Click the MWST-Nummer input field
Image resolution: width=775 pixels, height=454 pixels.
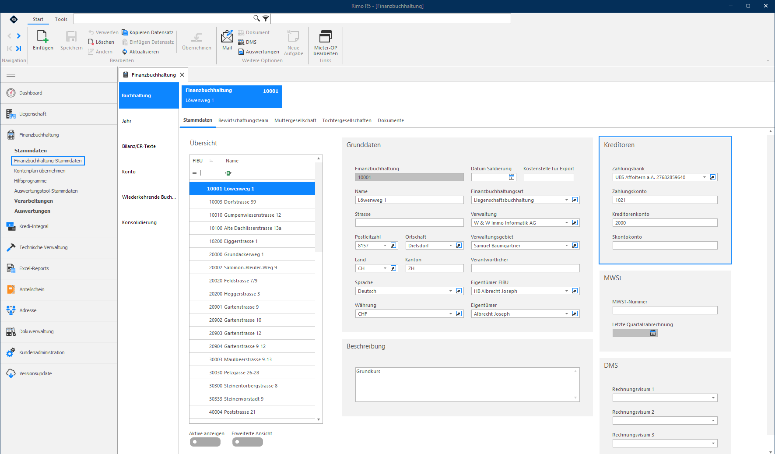pyautogui.click(x=665, y=310)
